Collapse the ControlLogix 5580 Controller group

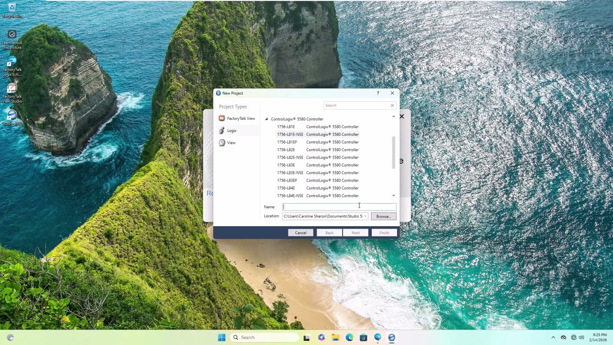(x=267, y=119)
